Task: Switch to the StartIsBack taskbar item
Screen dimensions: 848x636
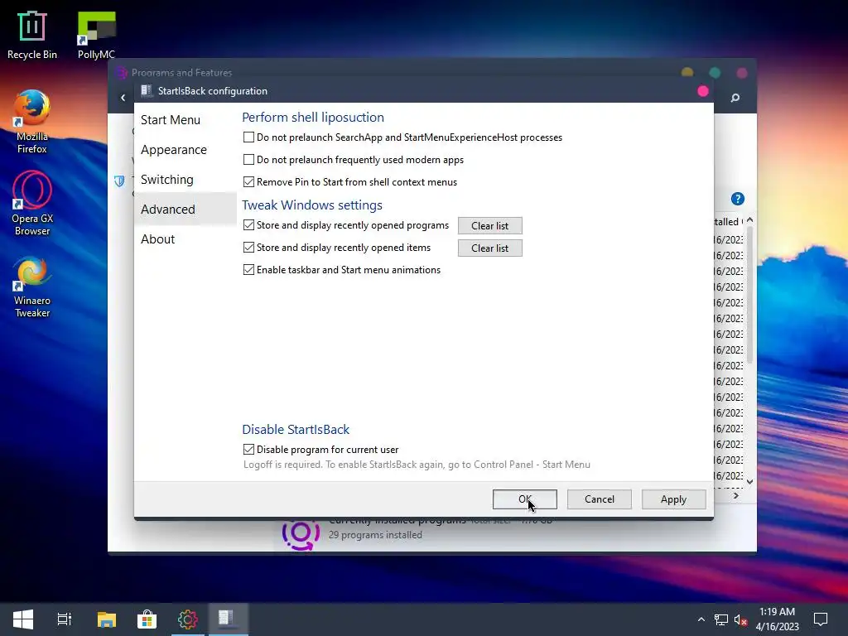Action: 228,619
